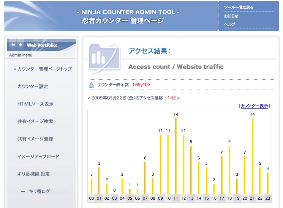Click the Web Portfolio: title text

[x=42, y=45]
